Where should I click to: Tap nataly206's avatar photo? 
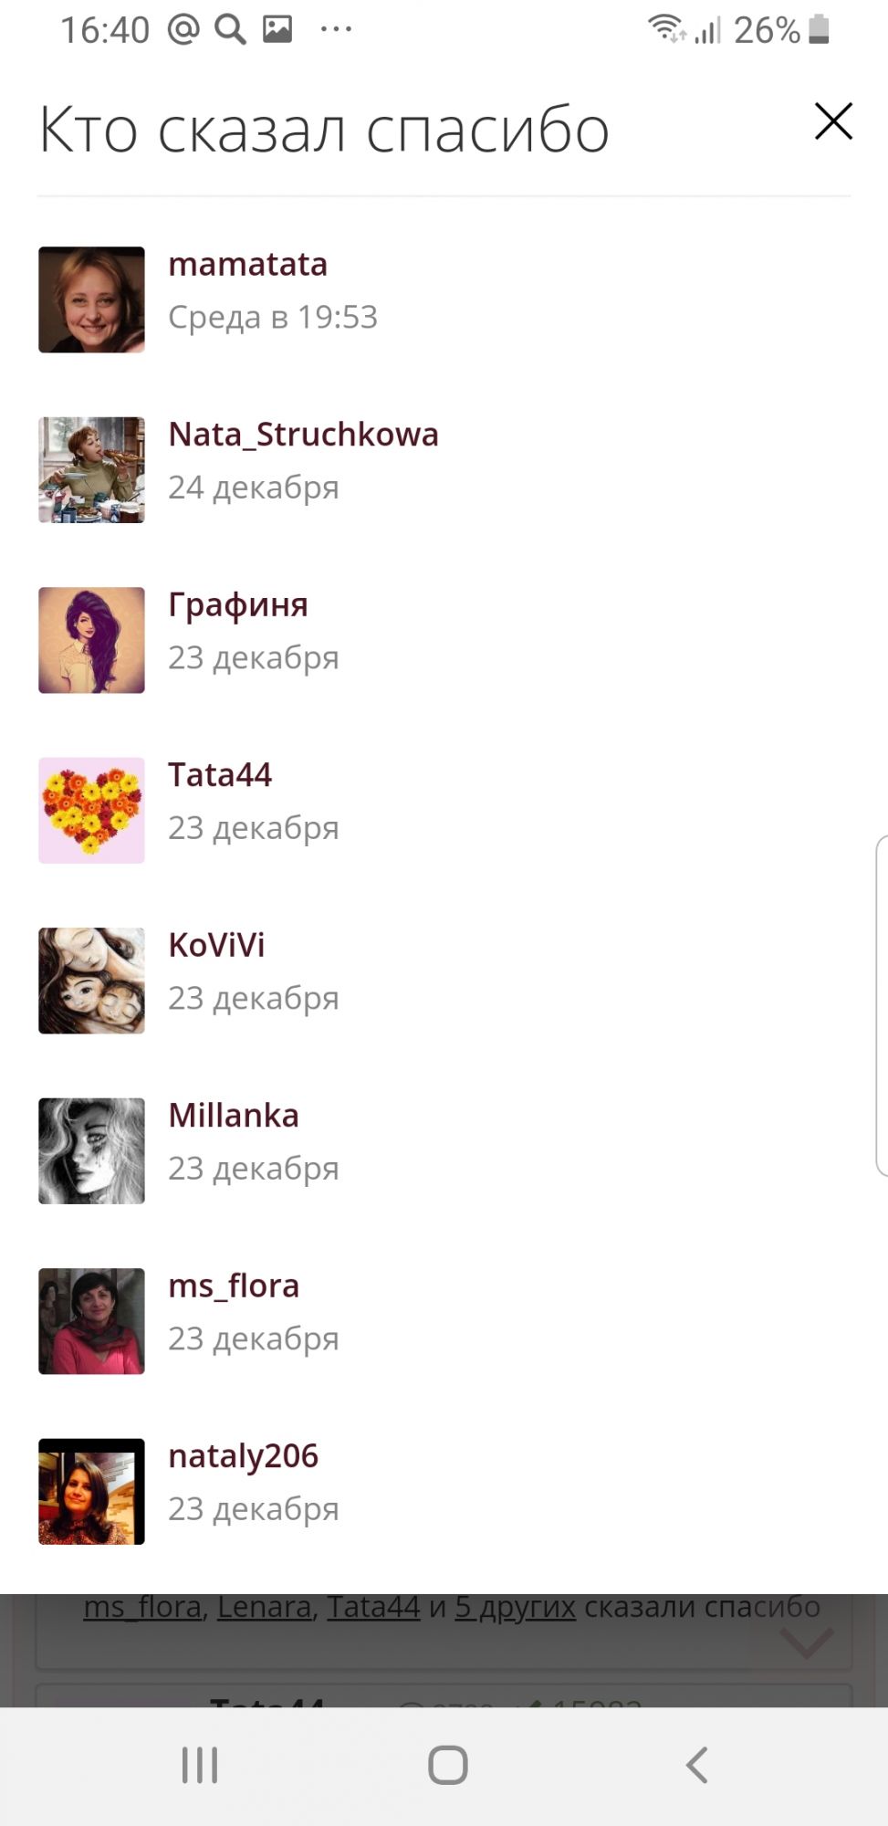click(x=91, y=1492)
